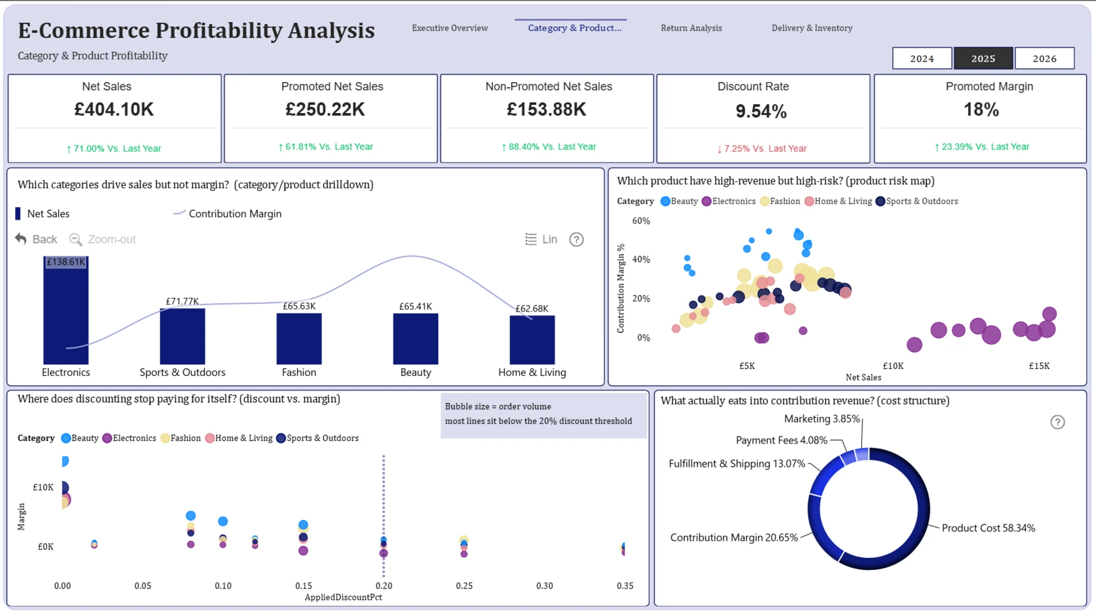1096x616 pixels.
Task: Click the Electronics bar in sales chart
Action: tap(66, 310)
